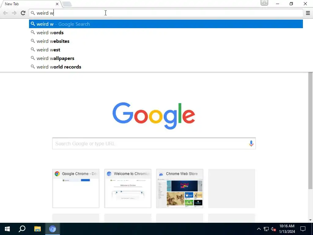The height and width of the screenshot is (235, 313).
Task: Start voice search with microphone icon
Action: click(251, 144)
